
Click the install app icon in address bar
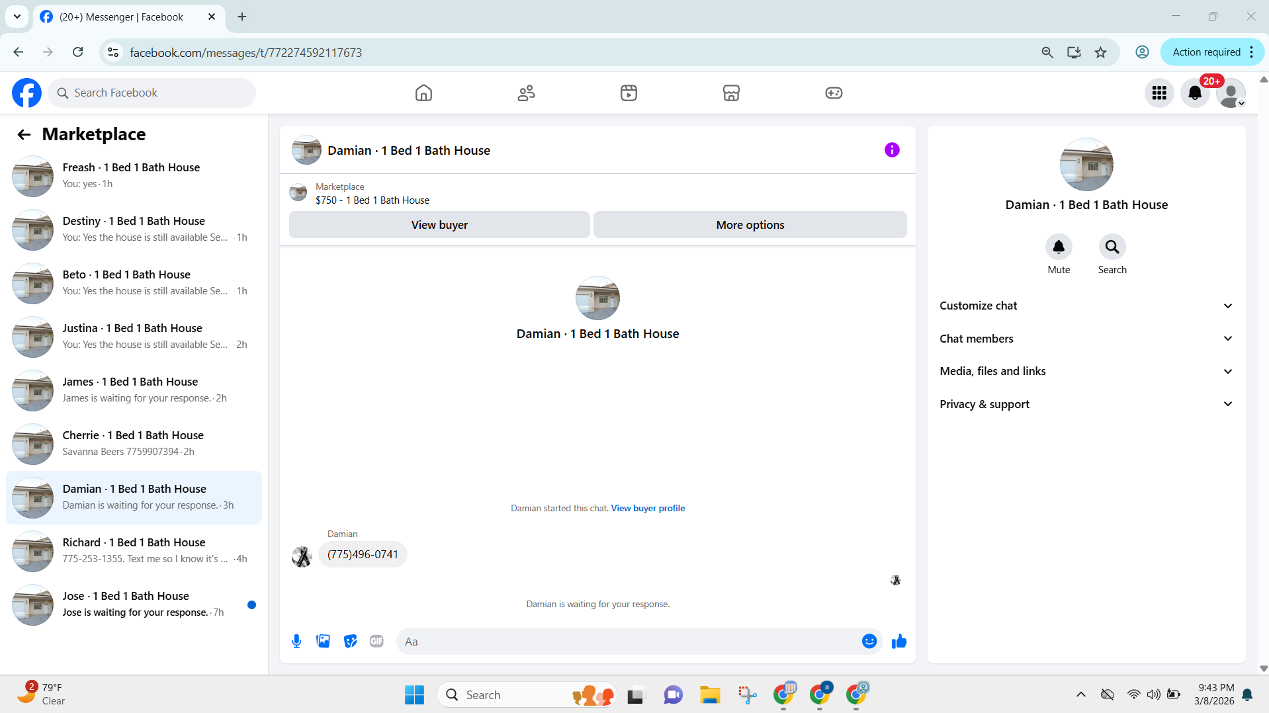click(1074, 52)
